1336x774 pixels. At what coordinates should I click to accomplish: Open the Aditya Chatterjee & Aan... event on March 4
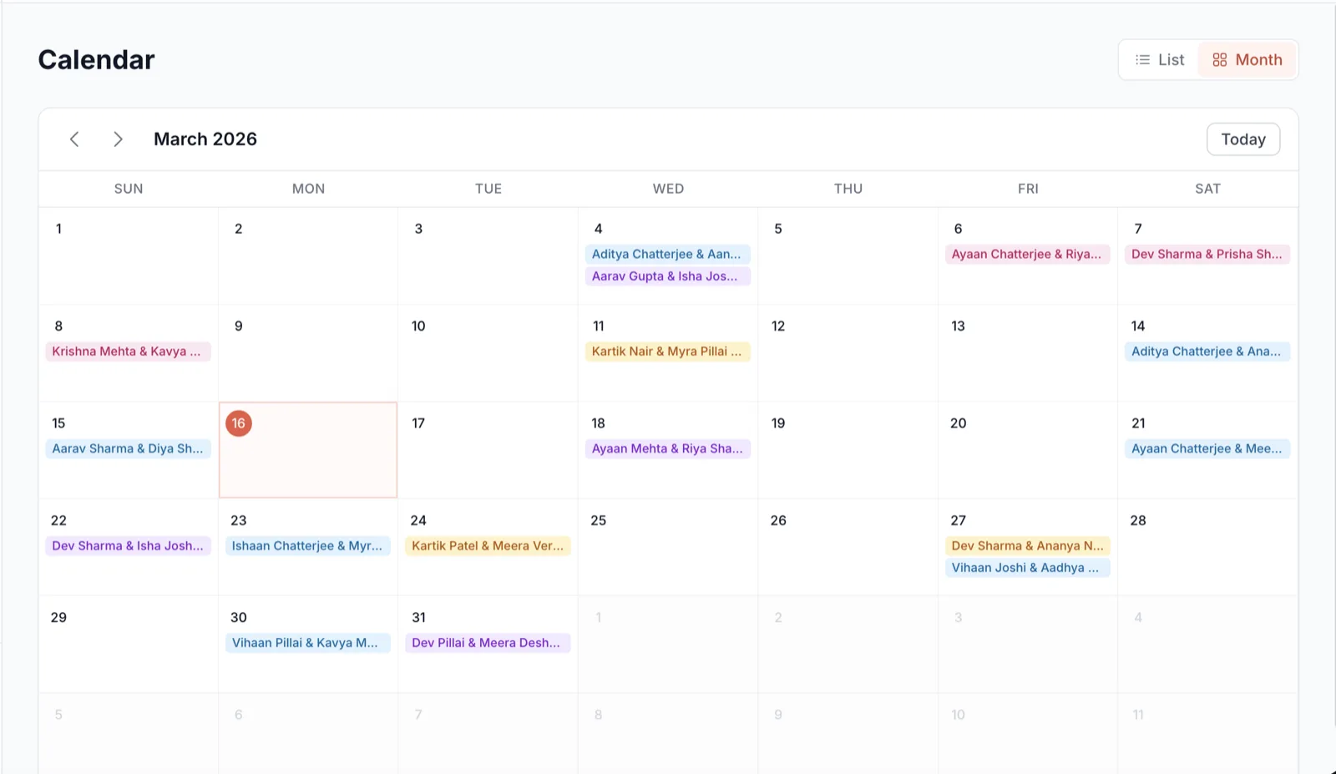tap(667, 254)
